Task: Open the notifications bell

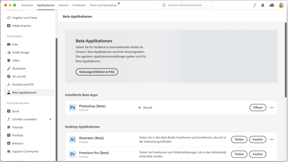Action: [263, 5]
